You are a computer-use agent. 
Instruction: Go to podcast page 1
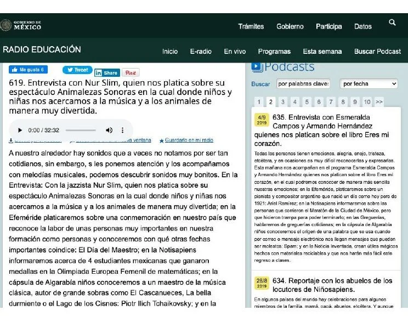[x=259, y=102]
